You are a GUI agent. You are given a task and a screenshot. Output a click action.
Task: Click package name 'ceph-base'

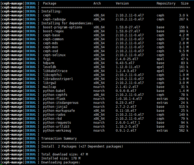pyautogui.click(x=51, y=35)
